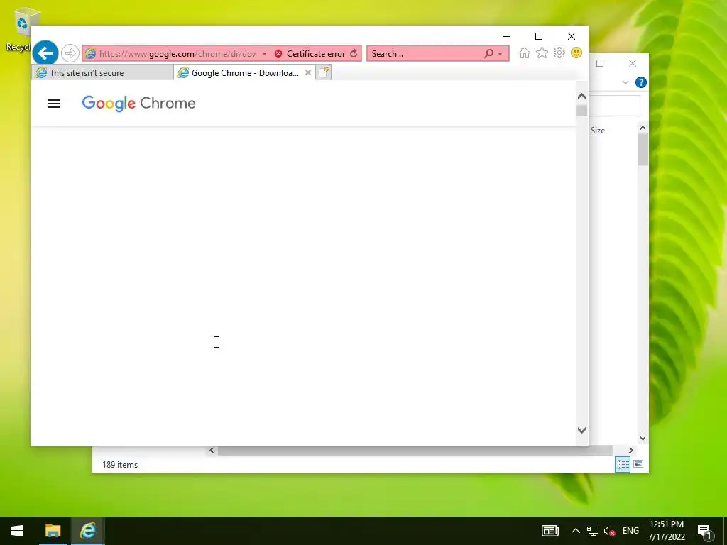
Task: Click the search magnifier icon
Action: (488, 54)
